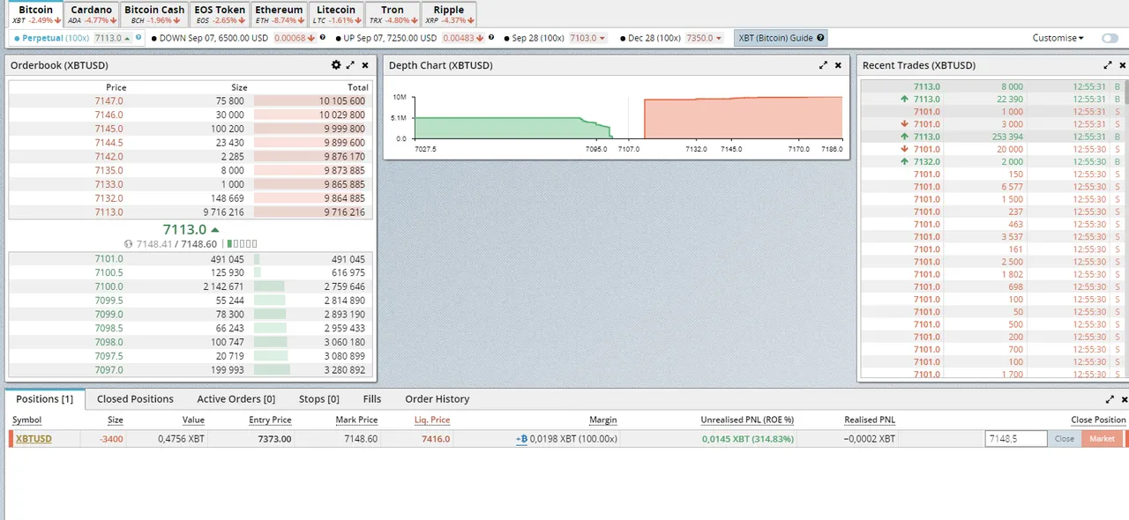Click the Unrealised PNL (ROE %) header

pyautogui.click(x=747, y=420)
